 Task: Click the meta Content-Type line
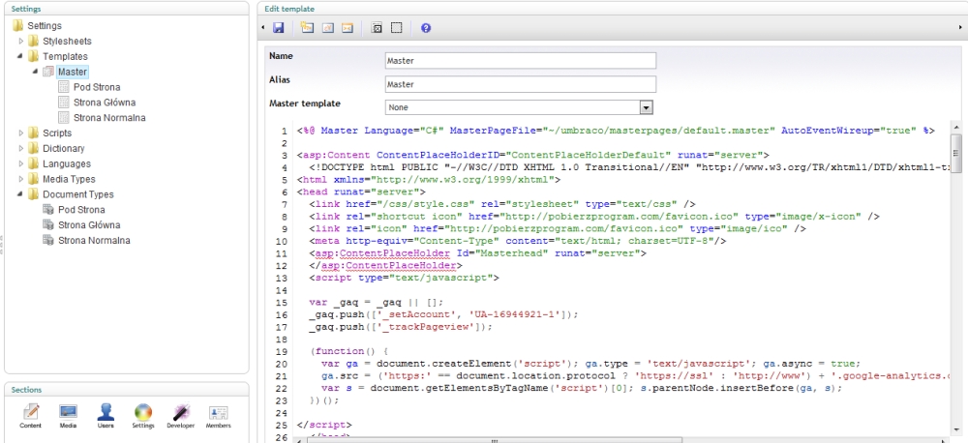[x=517, y=241]
